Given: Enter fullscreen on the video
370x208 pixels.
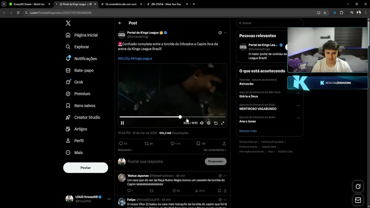Looking at the screenshot, I should (x=223, y=123).
